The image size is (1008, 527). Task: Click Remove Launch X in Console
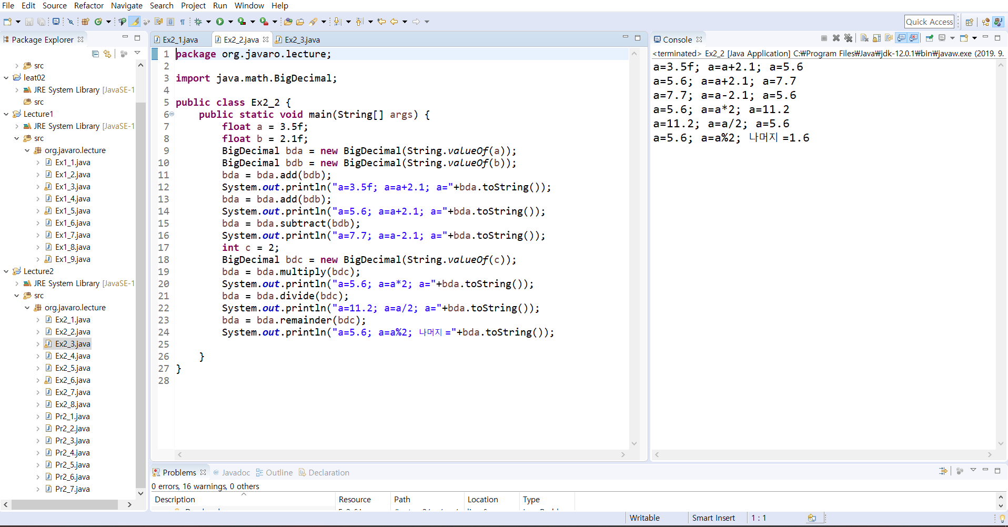pyautogui.click(x=836, y=38)
